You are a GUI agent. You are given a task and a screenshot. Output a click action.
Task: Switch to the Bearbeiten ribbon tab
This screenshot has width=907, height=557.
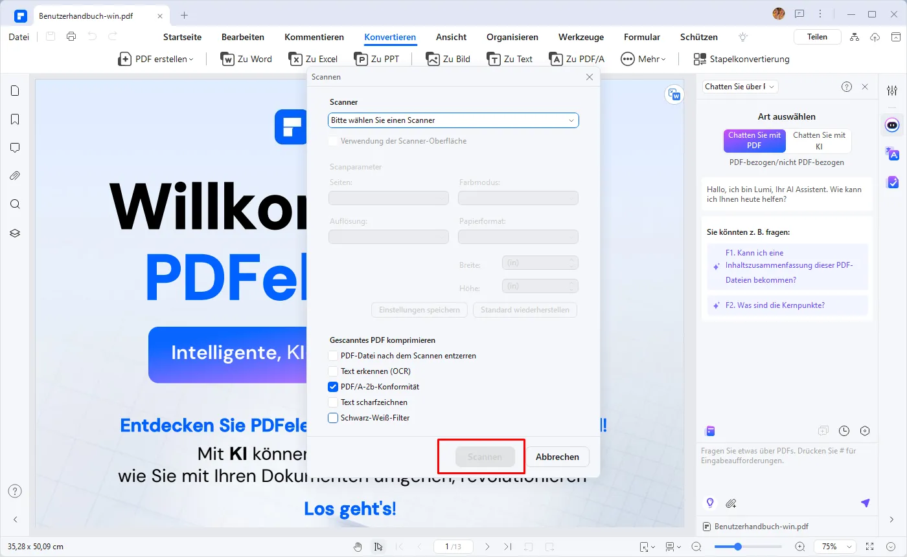click(x=243, y=37)
